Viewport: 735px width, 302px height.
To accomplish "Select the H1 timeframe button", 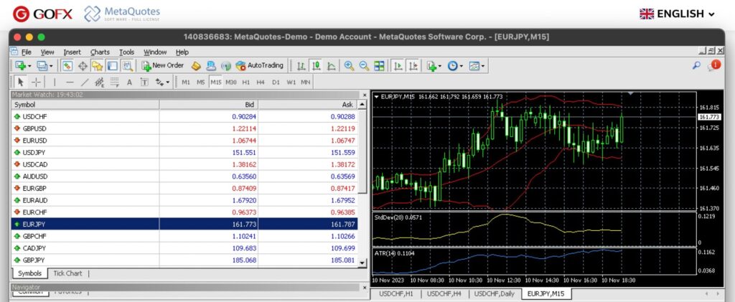I will (245, 82).
